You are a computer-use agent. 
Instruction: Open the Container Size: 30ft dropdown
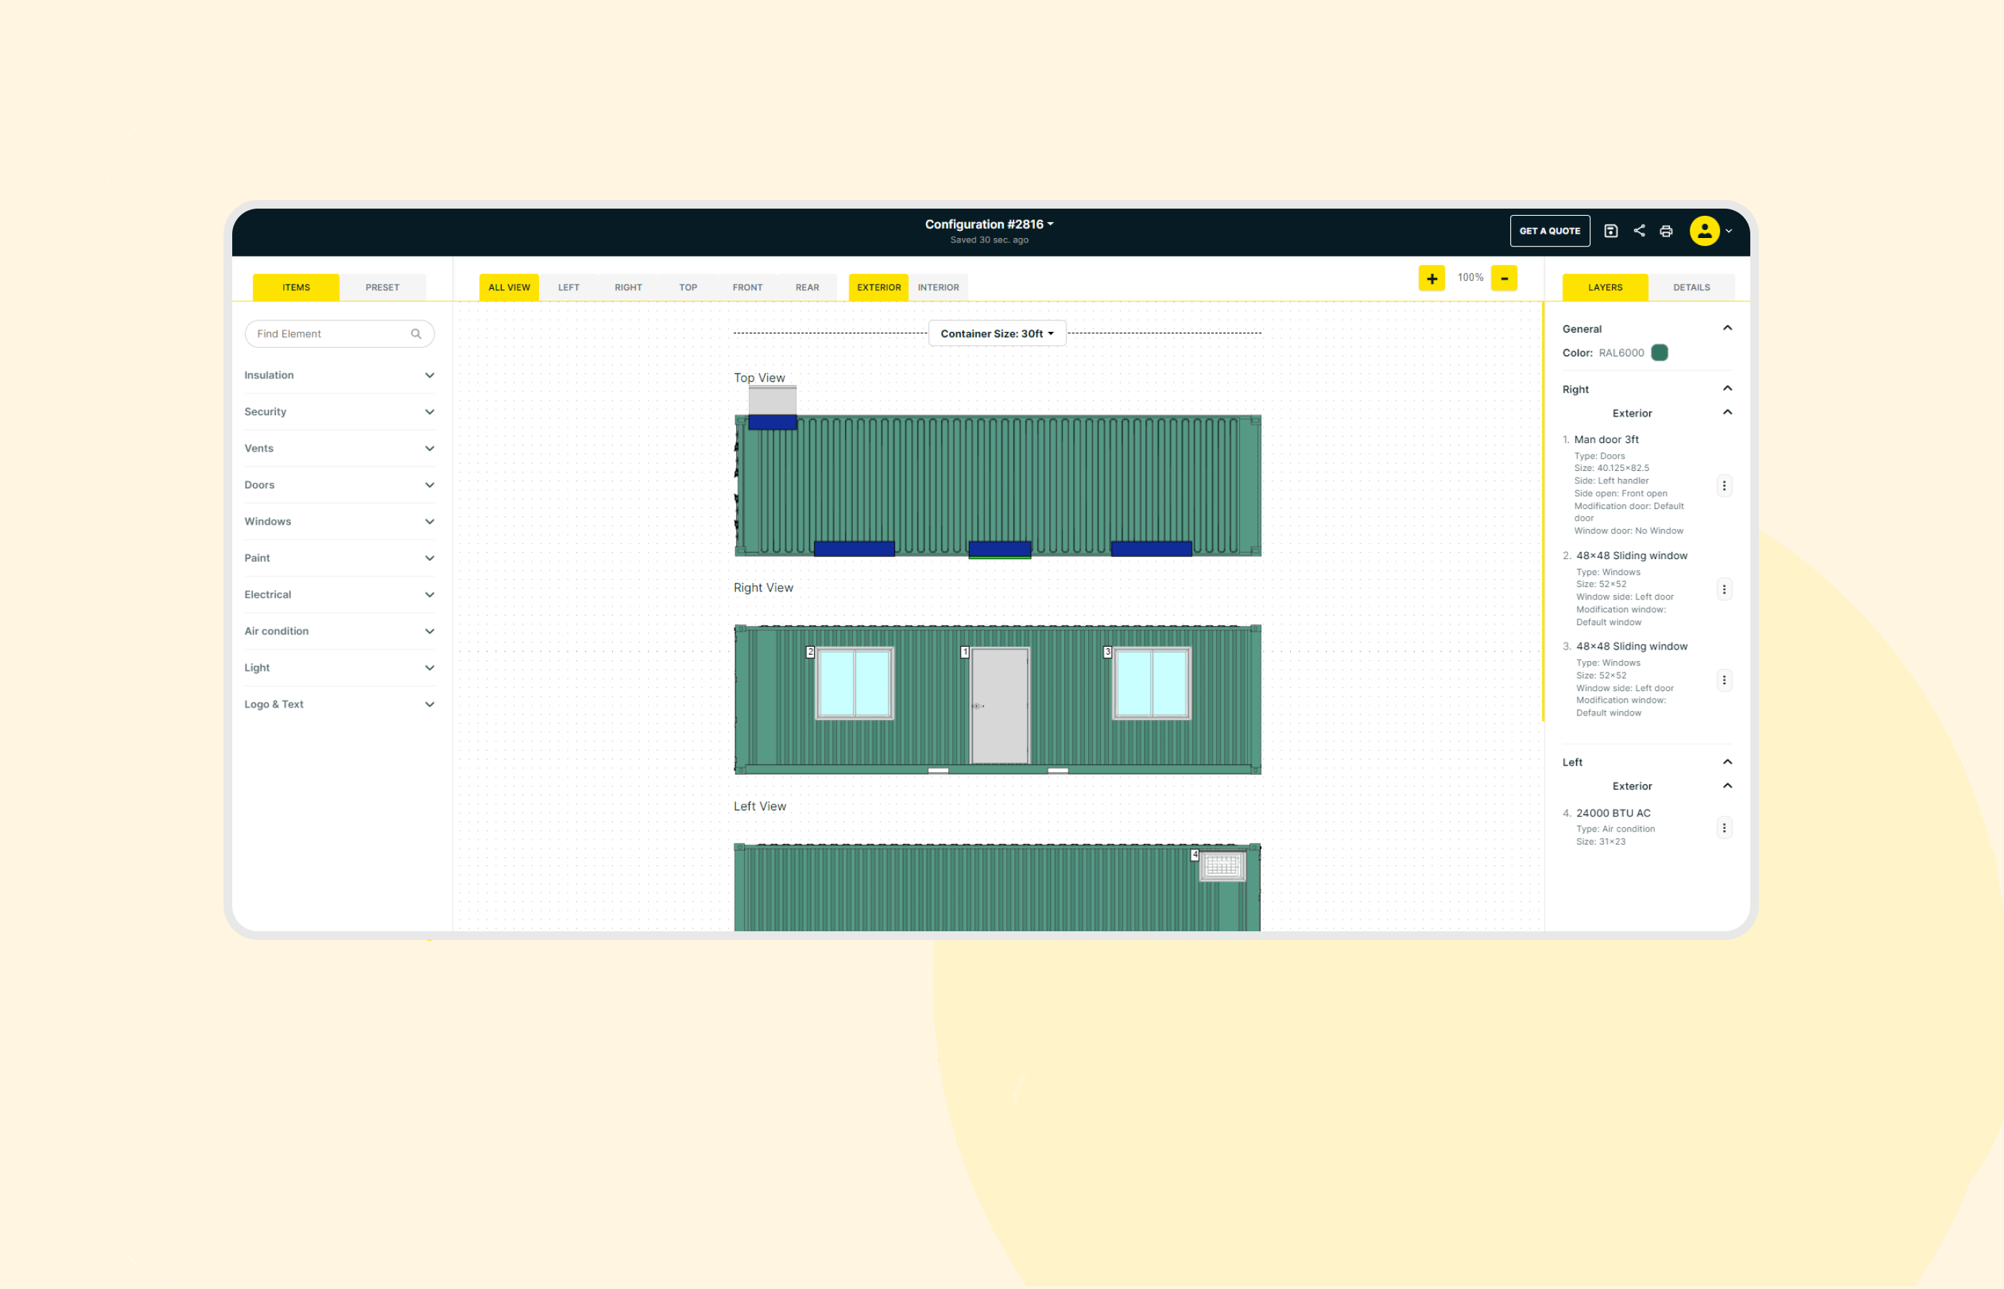(x=996, y=333)
